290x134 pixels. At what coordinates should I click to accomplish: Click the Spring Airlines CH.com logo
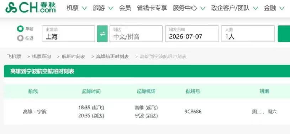(31, 8)
